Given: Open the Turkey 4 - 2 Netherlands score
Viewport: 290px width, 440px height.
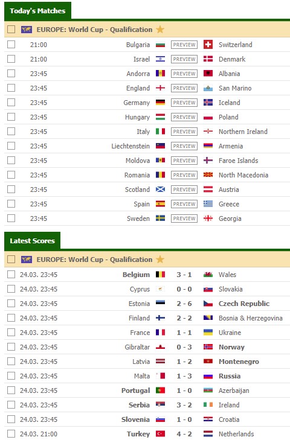Looking at the screenshot, I should point(184,434).
